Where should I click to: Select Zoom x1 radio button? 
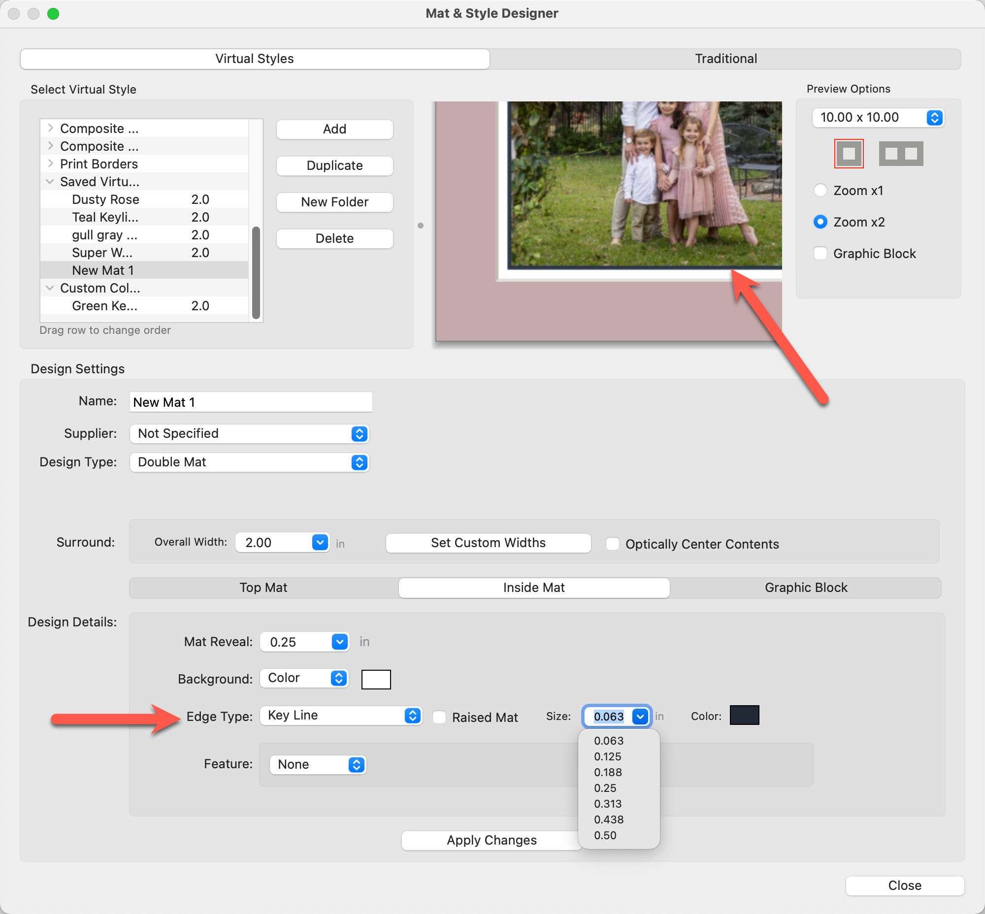[x=820, y=191]
